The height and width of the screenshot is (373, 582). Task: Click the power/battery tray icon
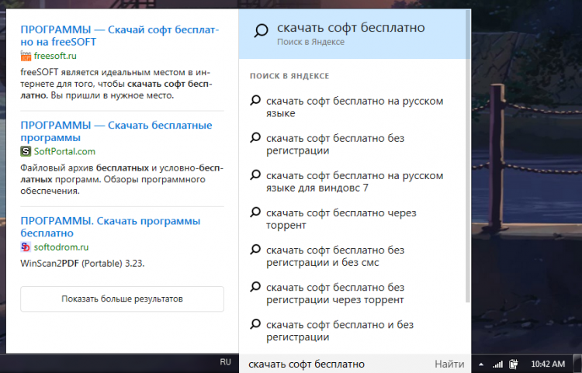coord(513,364)
